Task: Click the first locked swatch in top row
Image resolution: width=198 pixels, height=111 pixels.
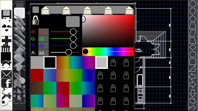Action: 113,63
